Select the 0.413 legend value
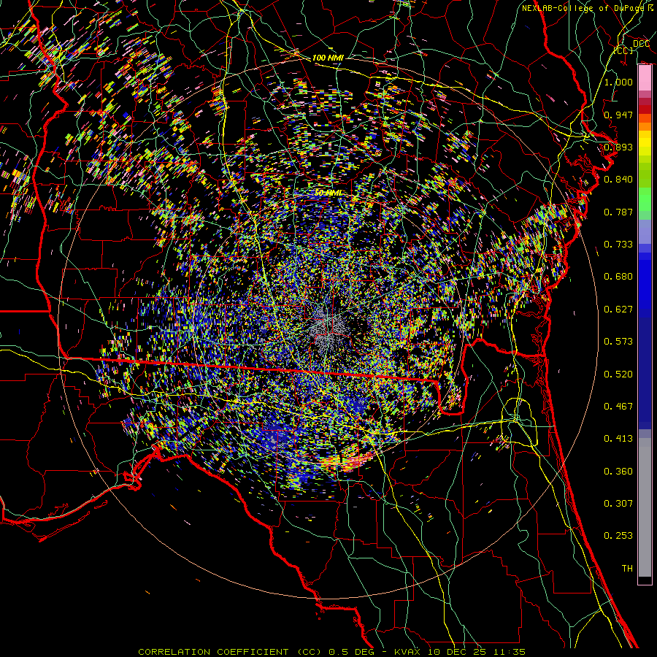This screenshot has height=657, width=657. tap(618, 439)
